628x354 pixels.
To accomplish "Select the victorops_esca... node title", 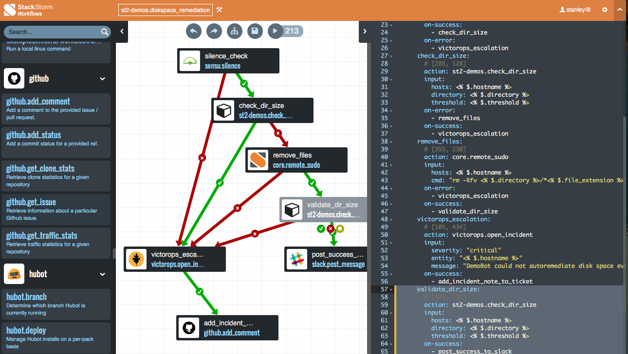I will pyautogui.click(x=178, y=254).
